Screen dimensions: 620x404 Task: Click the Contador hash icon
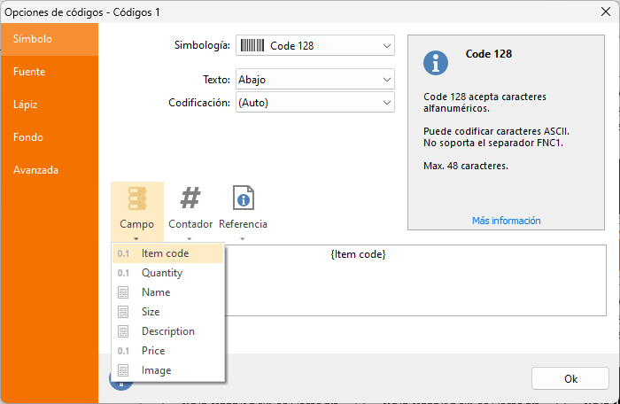tap(190, 198)
